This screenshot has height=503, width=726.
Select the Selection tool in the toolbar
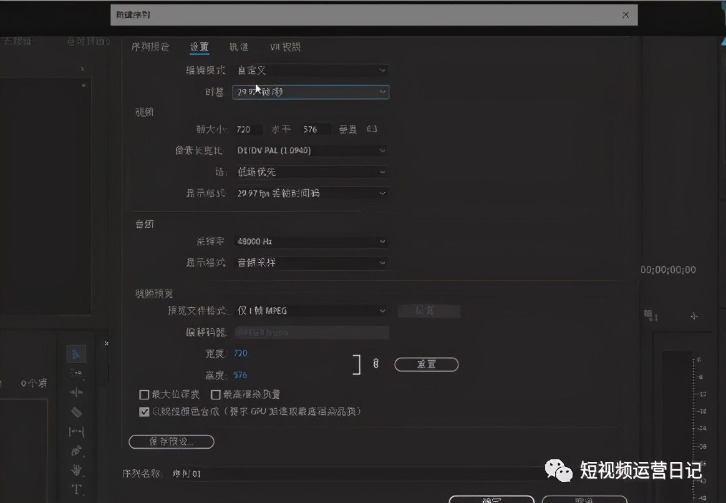77,354
